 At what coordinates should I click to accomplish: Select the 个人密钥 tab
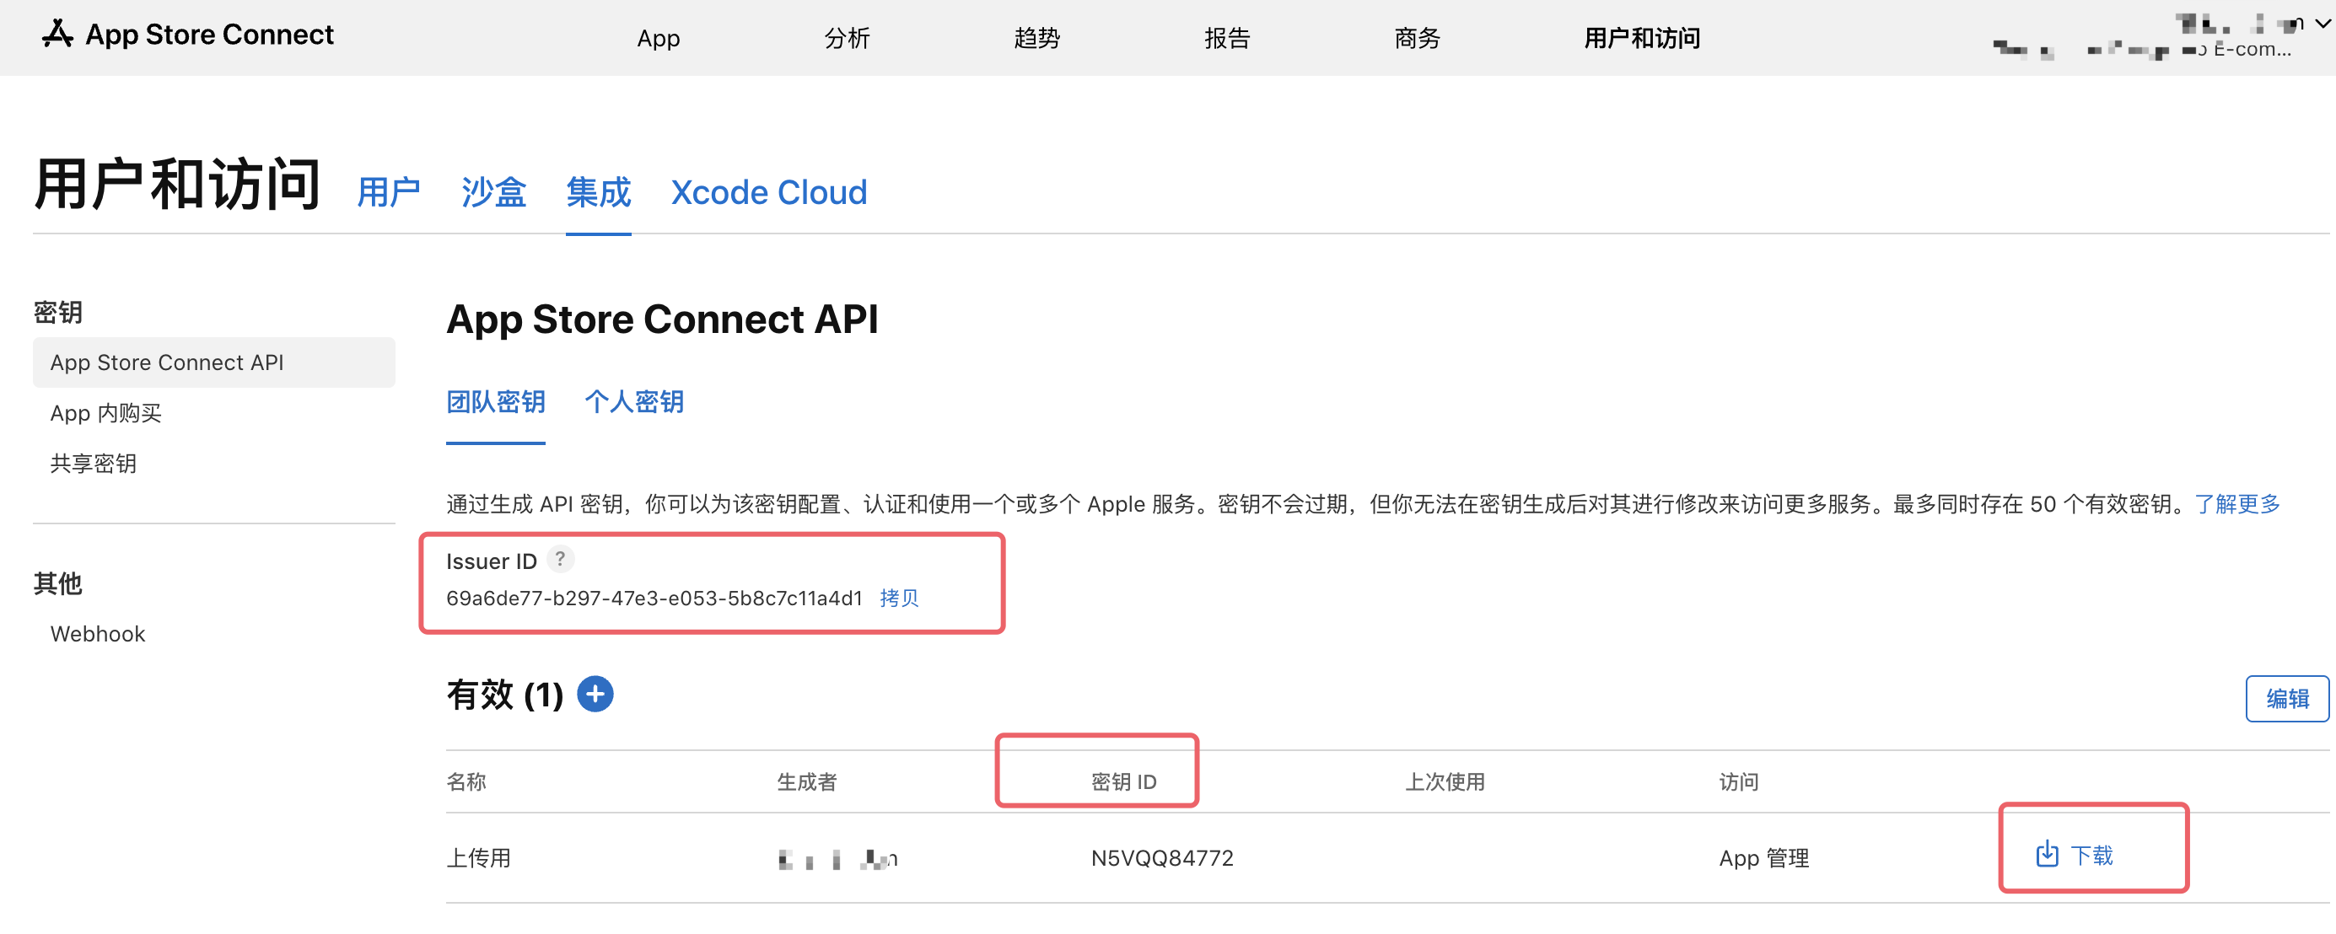pos(634,402)
